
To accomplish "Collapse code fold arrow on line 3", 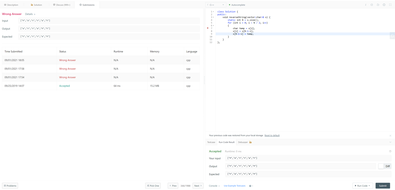I will coord(213,17).
